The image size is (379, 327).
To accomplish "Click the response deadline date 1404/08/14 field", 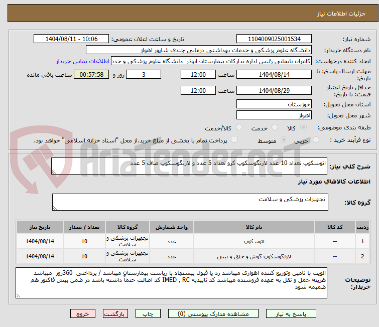I will (274, 75).
